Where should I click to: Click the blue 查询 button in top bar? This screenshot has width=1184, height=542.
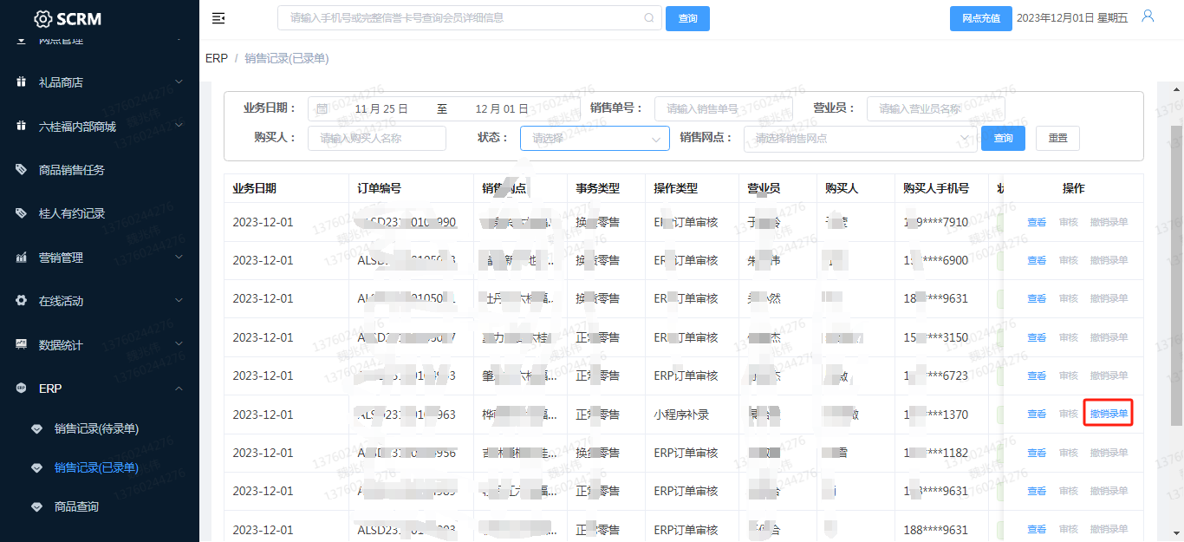(687, 18)
